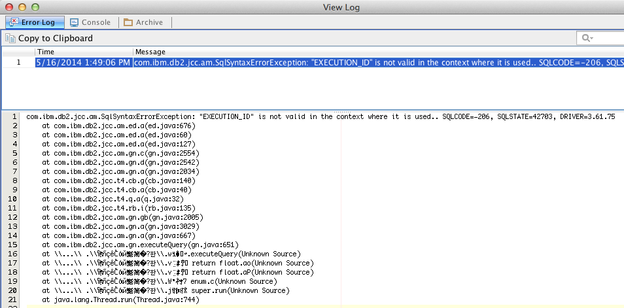The width and height of the screenshot is (624, 308).
Task: Zoom the View Log window
Action: point(35,7)
